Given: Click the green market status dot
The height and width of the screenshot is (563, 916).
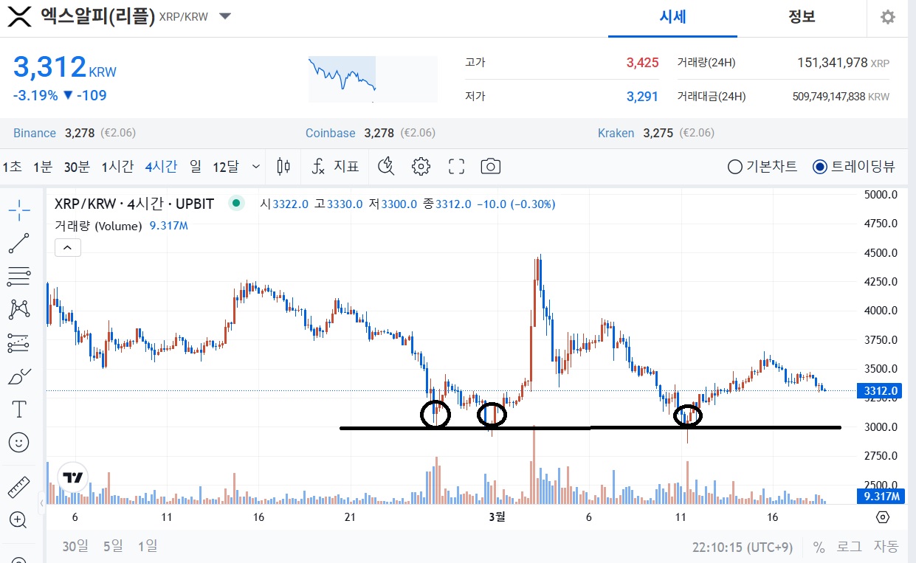Looking at the screenshot, I should (236, 203).
